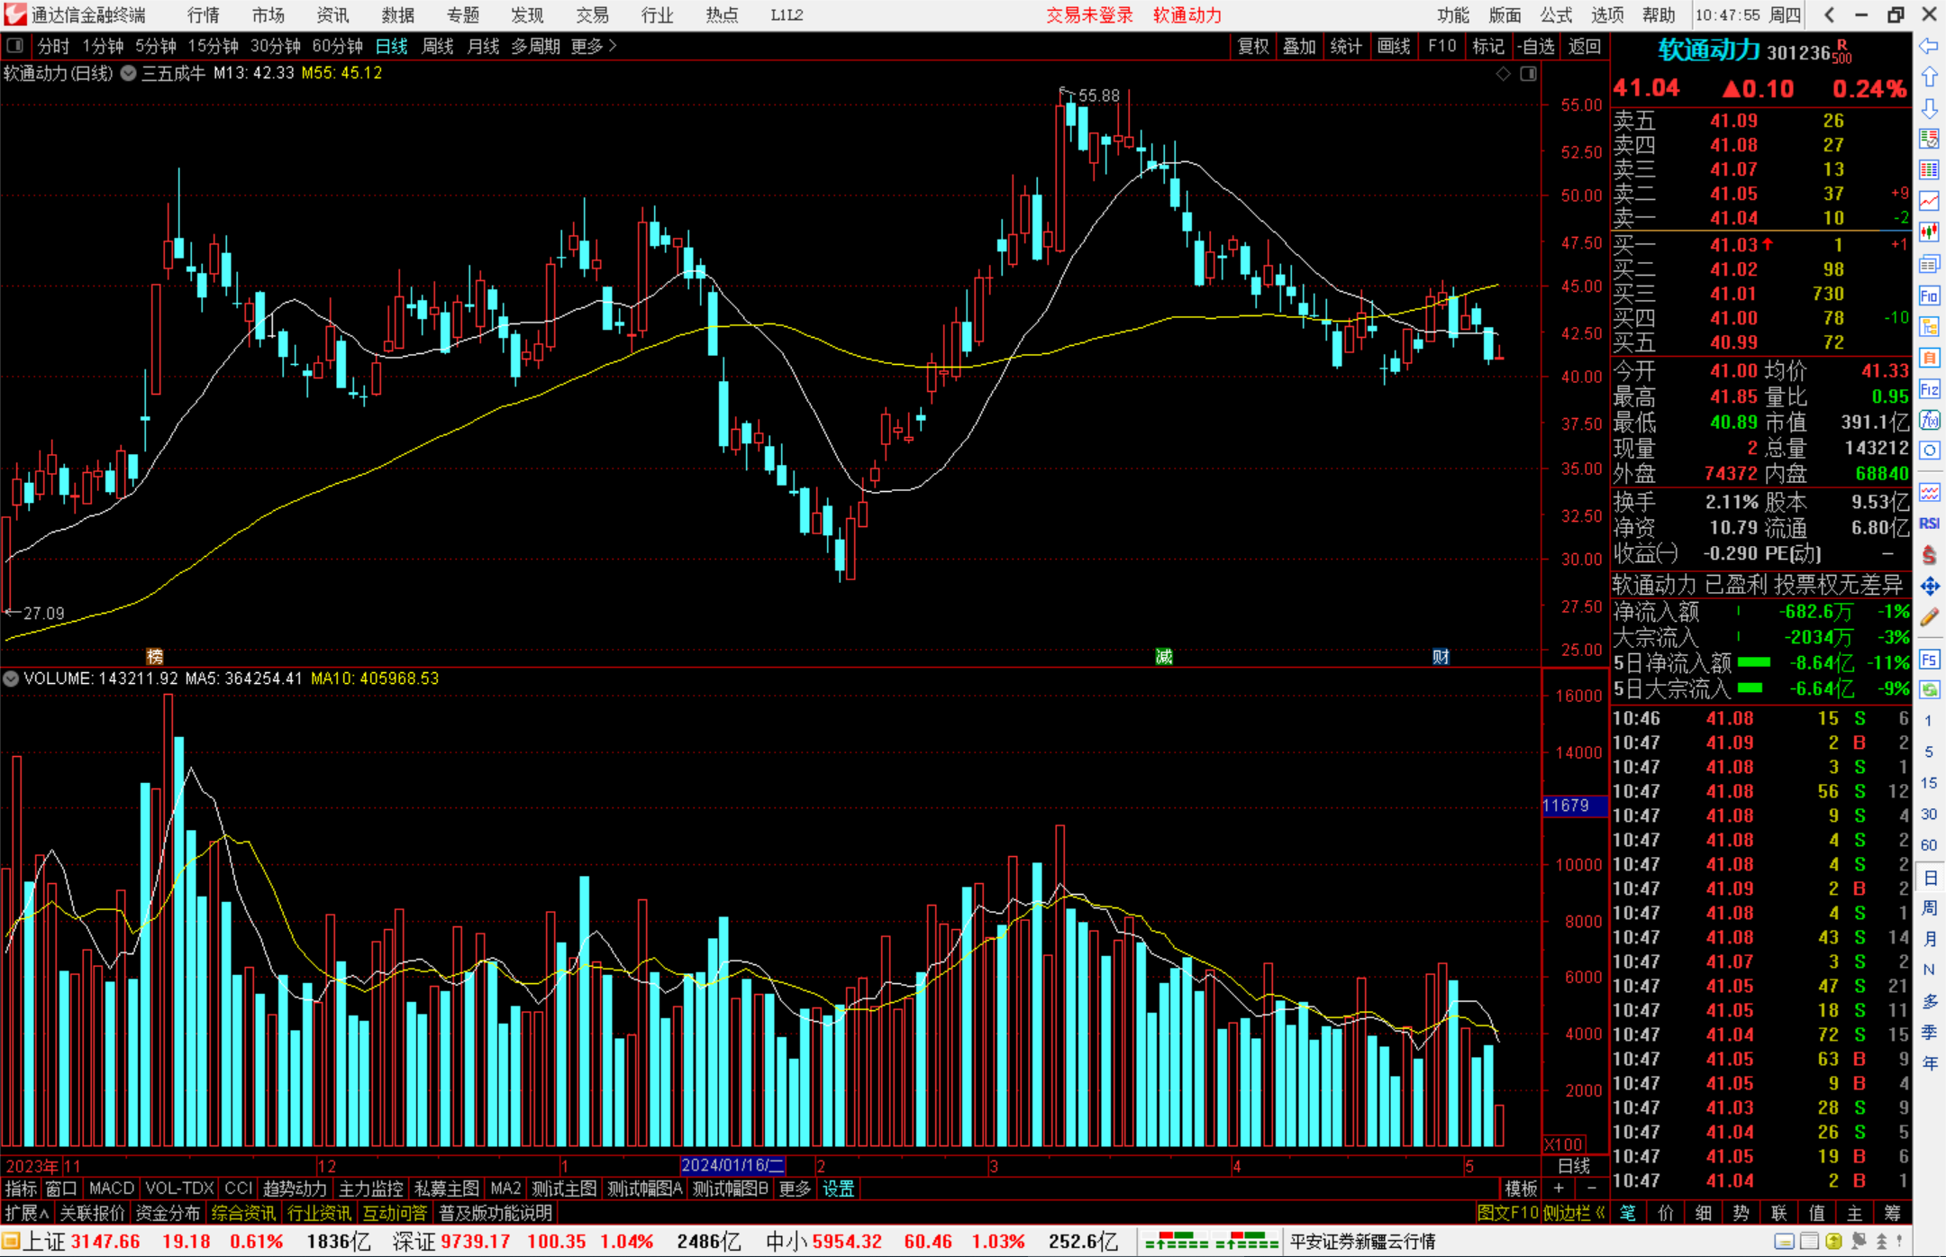Click the square circle icon in sidebar
The height and width of the screenshot is (1257, 1946).
pos(1929,451)
